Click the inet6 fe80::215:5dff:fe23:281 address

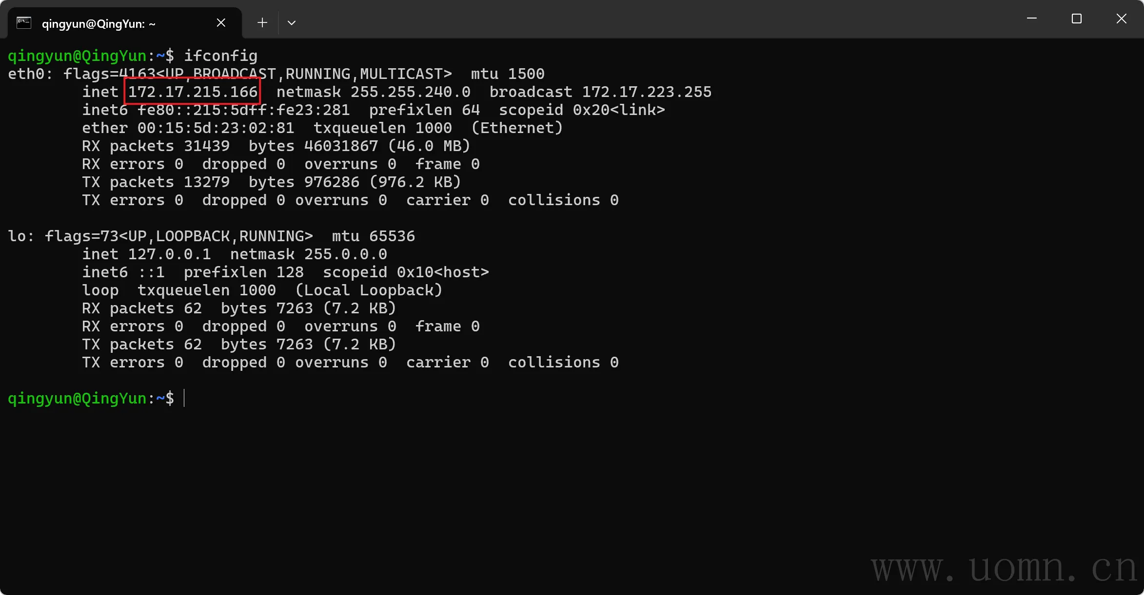[x=243, y=110]
